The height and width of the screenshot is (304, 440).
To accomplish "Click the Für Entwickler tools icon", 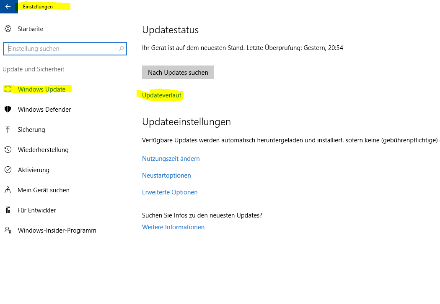I will pyautogui.click(x=8, y=210).
